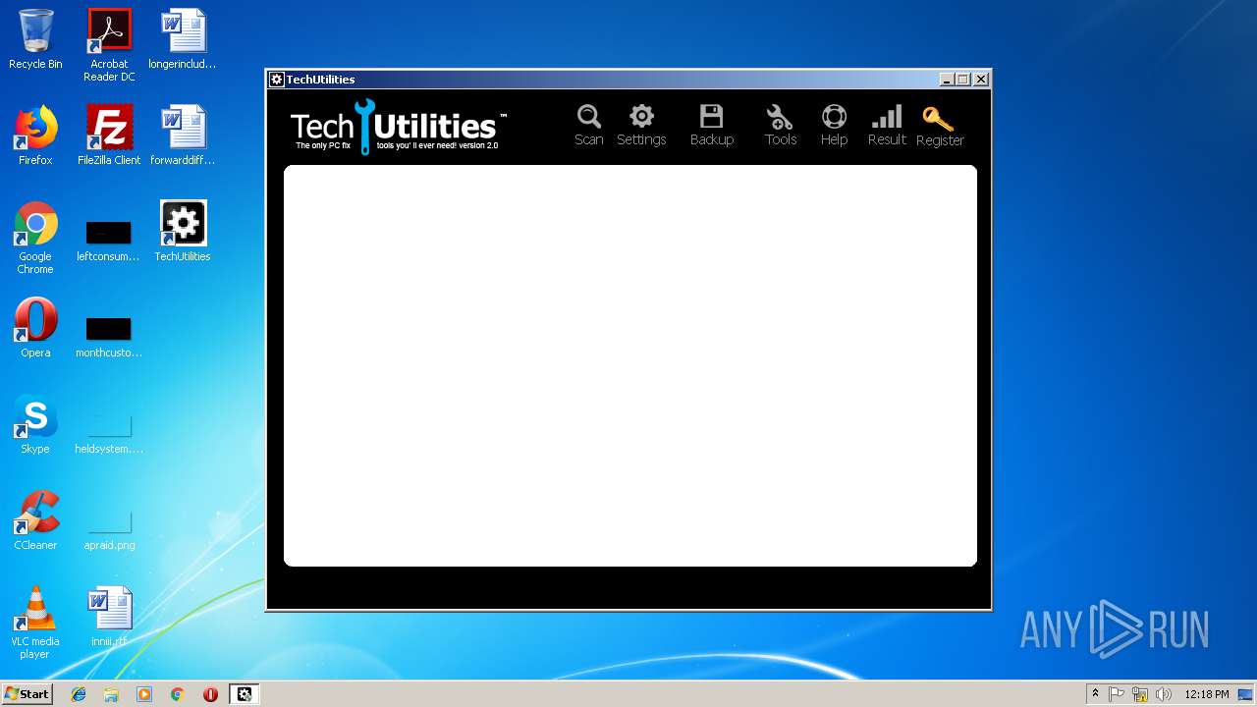
Task: Open the Backup floppy disk tool
Action: [712, 126]
